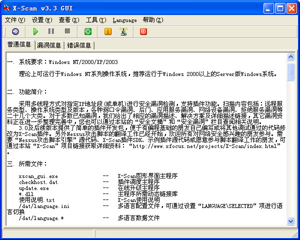Screen dimensions: 300x240
Task: Stop the scan
Action: (x=67, y=31)
